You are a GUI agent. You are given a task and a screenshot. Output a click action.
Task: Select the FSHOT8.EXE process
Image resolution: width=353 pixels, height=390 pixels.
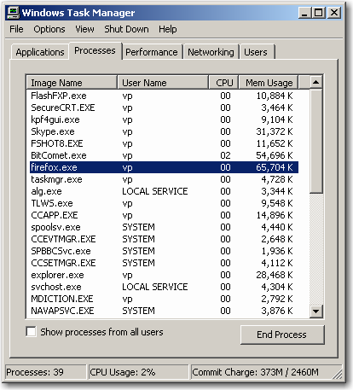(164, 143)
